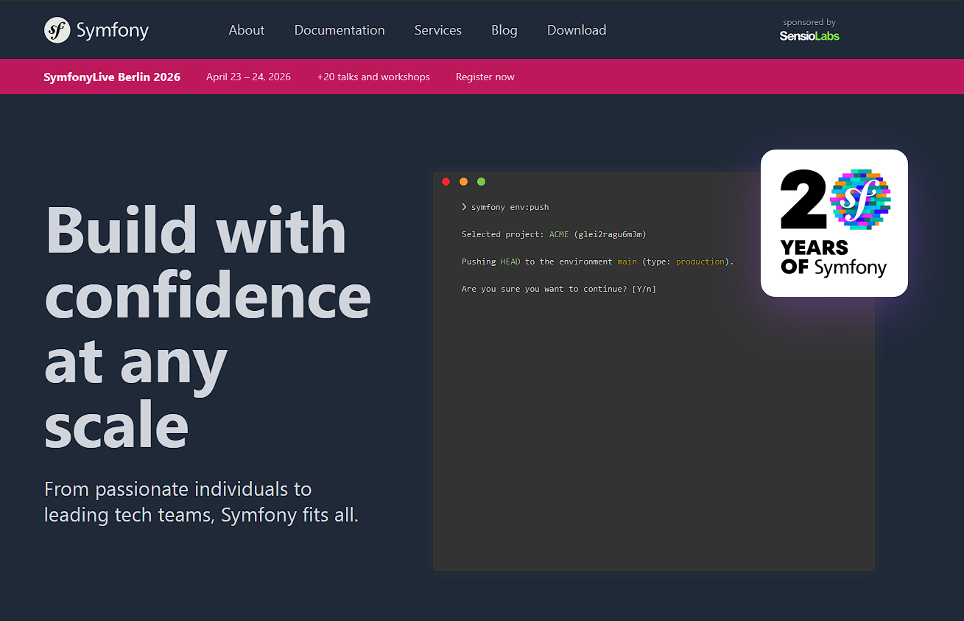Image resolution: width=964 pixels, height=621 pixels.
Task: Select Services in the navigation bar
Action: coord(437,29)
